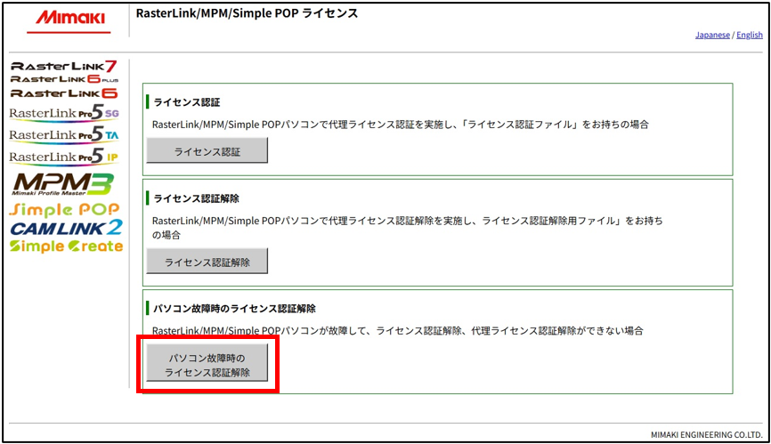The image size is (771, 444).
Task: Click the description about パソコンが故障して
Action: tap(398, 330)
